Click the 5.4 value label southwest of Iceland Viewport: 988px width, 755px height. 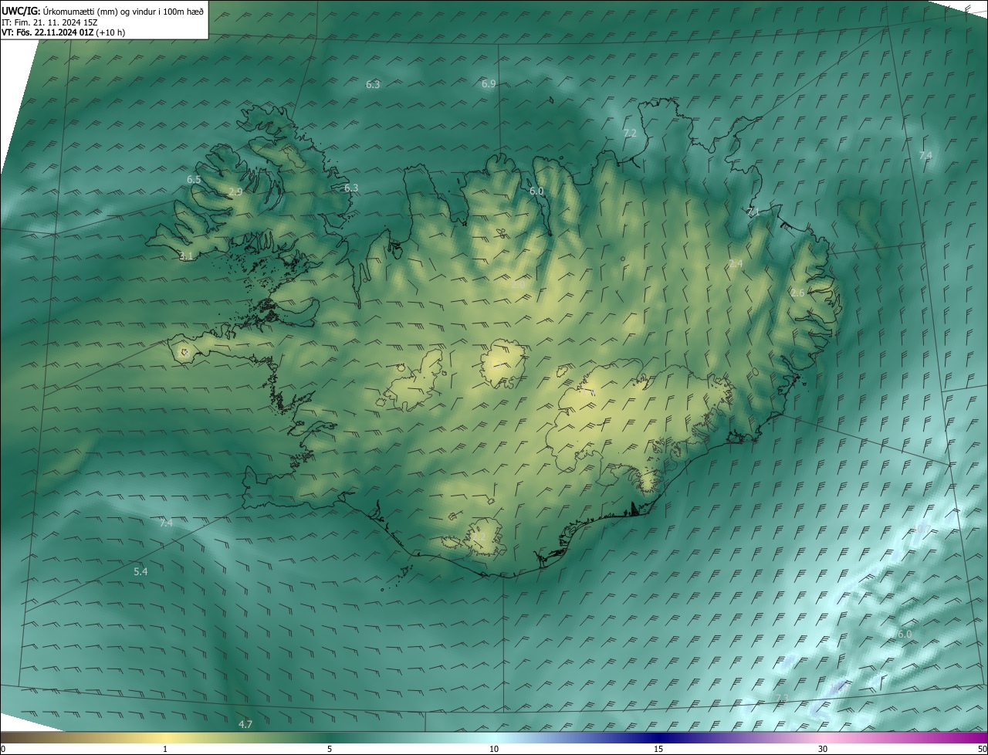pos(140,571)
